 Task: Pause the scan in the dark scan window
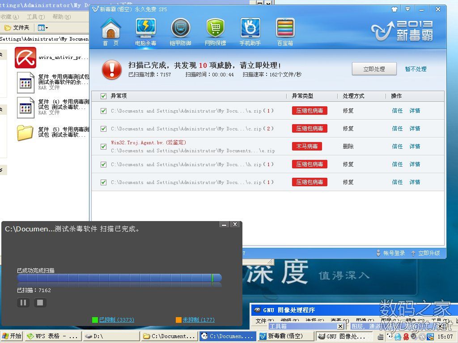click(23, 303)
